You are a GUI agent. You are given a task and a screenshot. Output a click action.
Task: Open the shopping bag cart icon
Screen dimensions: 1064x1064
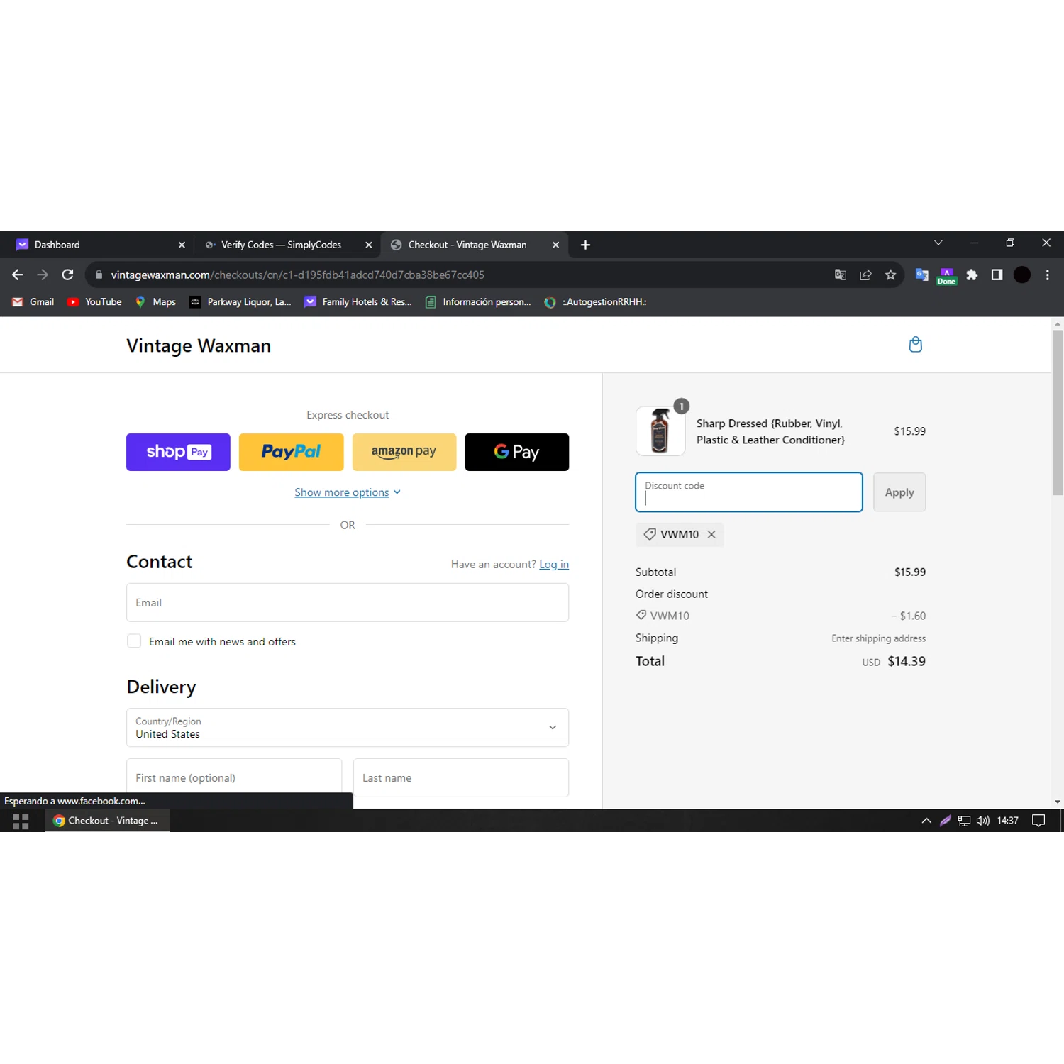click(x=915, y=345)
